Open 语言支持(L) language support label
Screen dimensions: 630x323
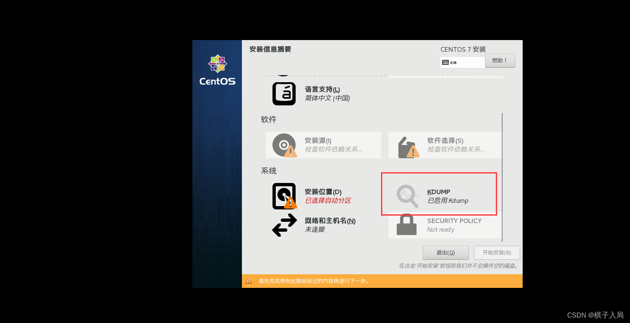[322, 89]
